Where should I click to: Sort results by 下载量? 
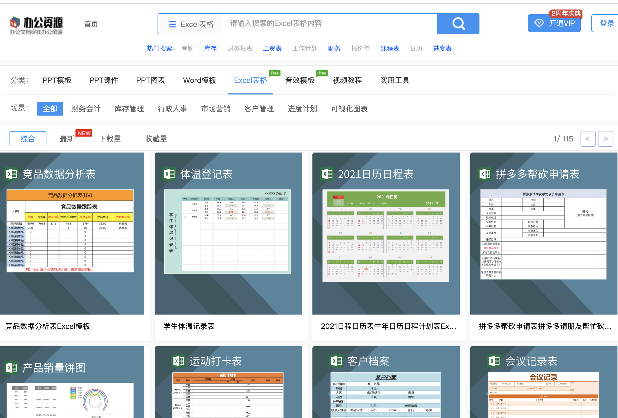[x=110, y=139]
